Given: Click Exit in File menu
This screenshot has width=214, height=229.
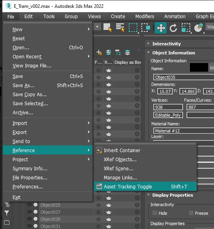Looking at the screenshot, I should (x=47, y=197).
